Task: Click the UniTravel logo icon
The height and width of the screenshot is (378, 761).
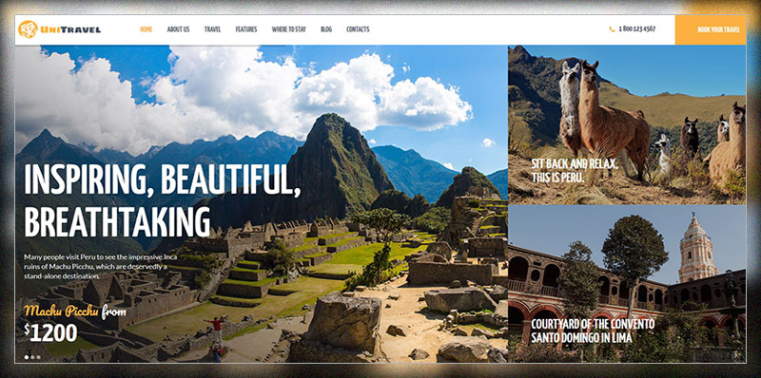Action: coord(28,29)
